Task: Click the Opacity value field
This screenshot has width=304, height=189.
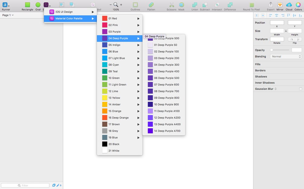Action: tap(297, 50)
